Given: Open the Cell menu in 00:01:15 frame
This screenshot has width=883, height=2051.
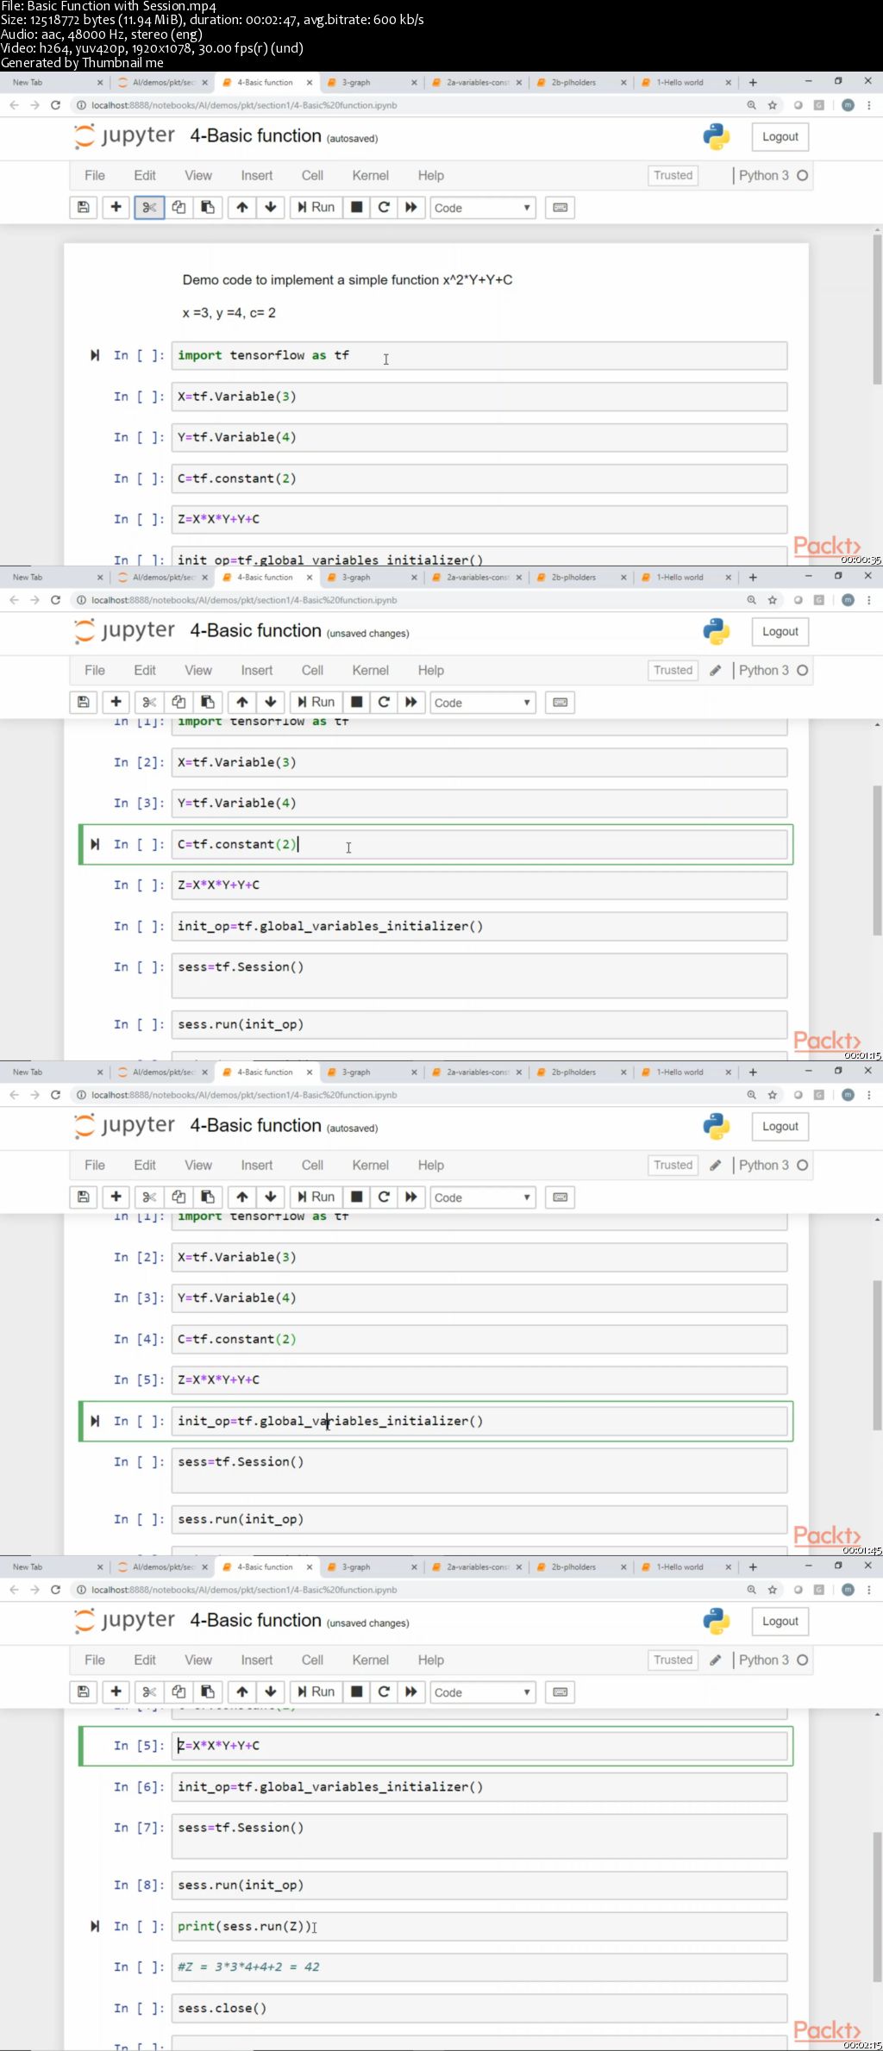Looking at the screenshot, I should [312, 670].
